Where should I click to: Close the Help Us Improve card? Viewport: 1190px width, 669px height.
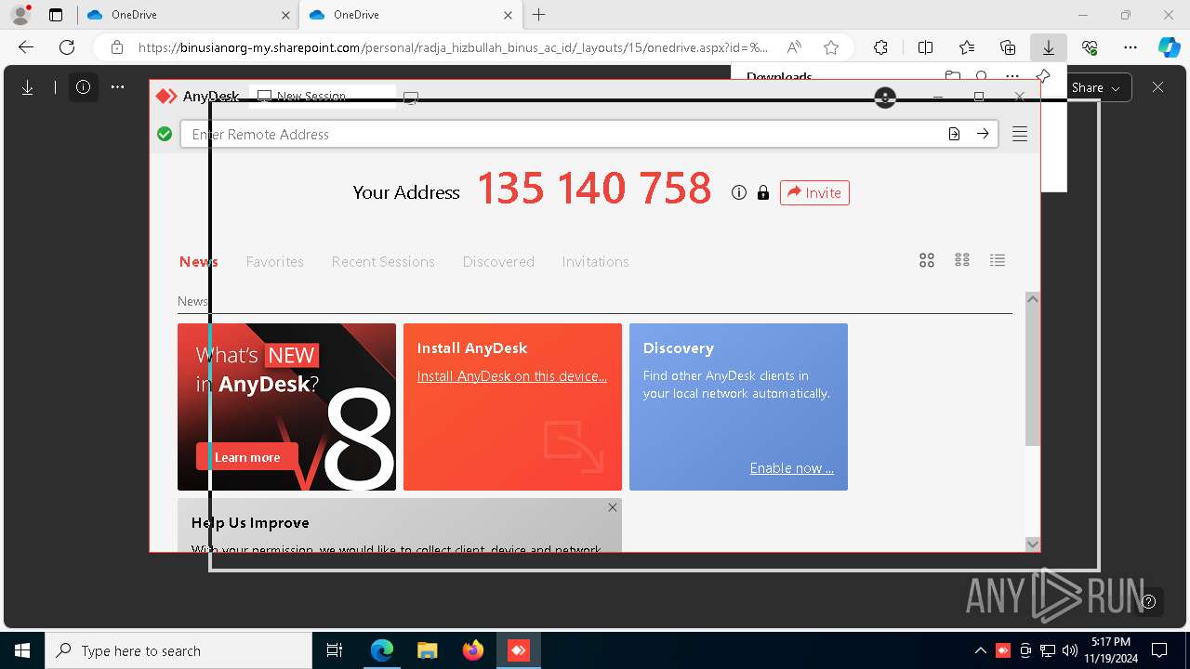[612, 507]
